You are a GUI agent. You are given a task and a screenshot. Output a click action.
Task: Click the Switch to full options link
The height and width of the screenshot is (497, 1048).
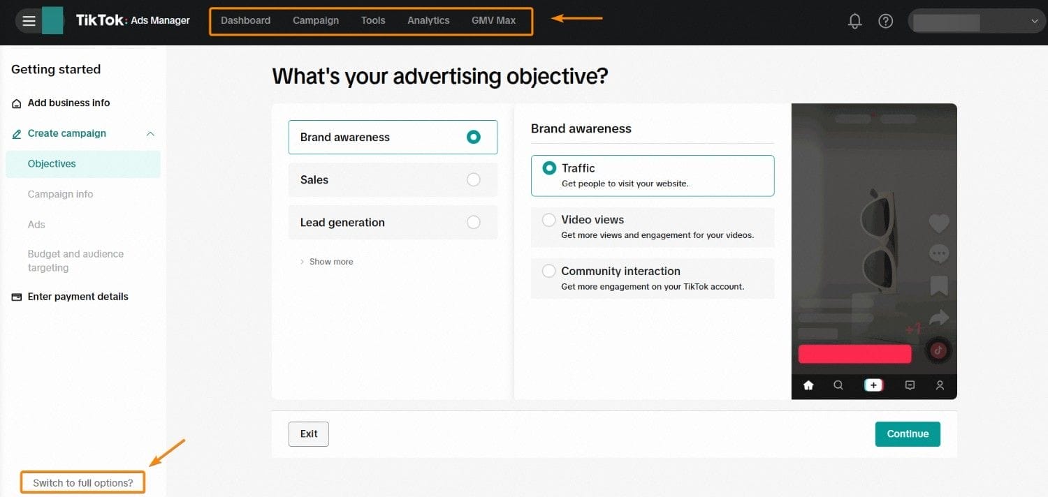[82, 482]
